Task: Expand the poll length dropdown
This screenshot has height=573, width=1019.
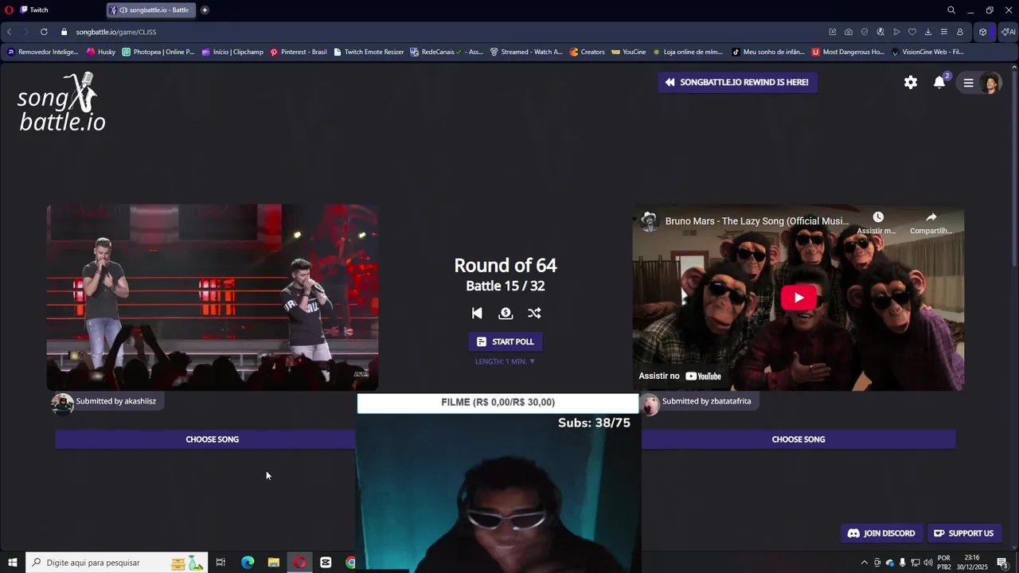Action: point(506,361)
